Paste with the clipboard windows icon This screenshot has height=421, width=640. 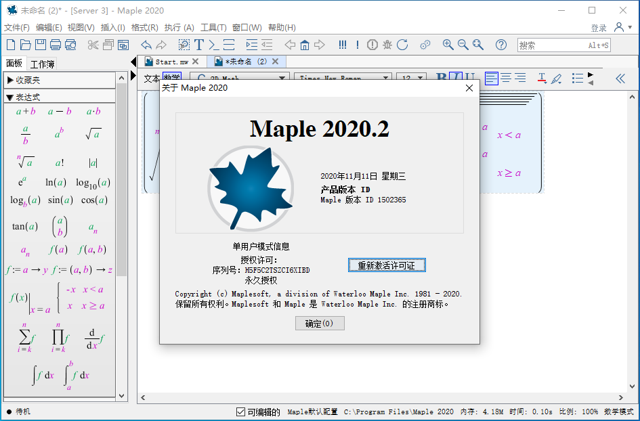point(123,45)
